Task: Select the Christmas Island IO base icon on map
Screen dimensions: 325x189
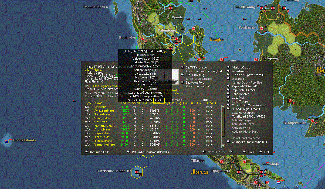Action: [137, 172]
